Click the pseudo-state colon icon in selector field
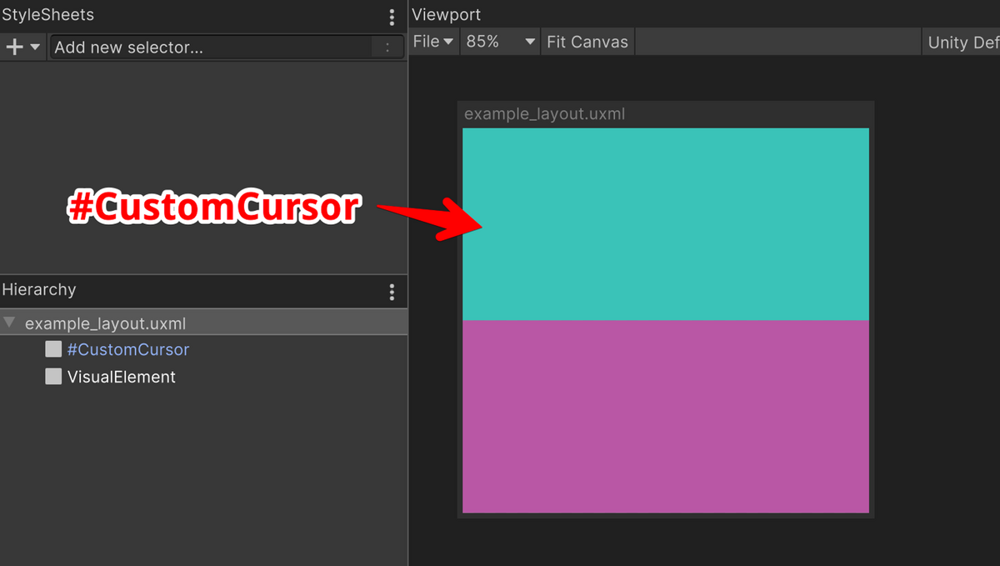 [387, 48]
